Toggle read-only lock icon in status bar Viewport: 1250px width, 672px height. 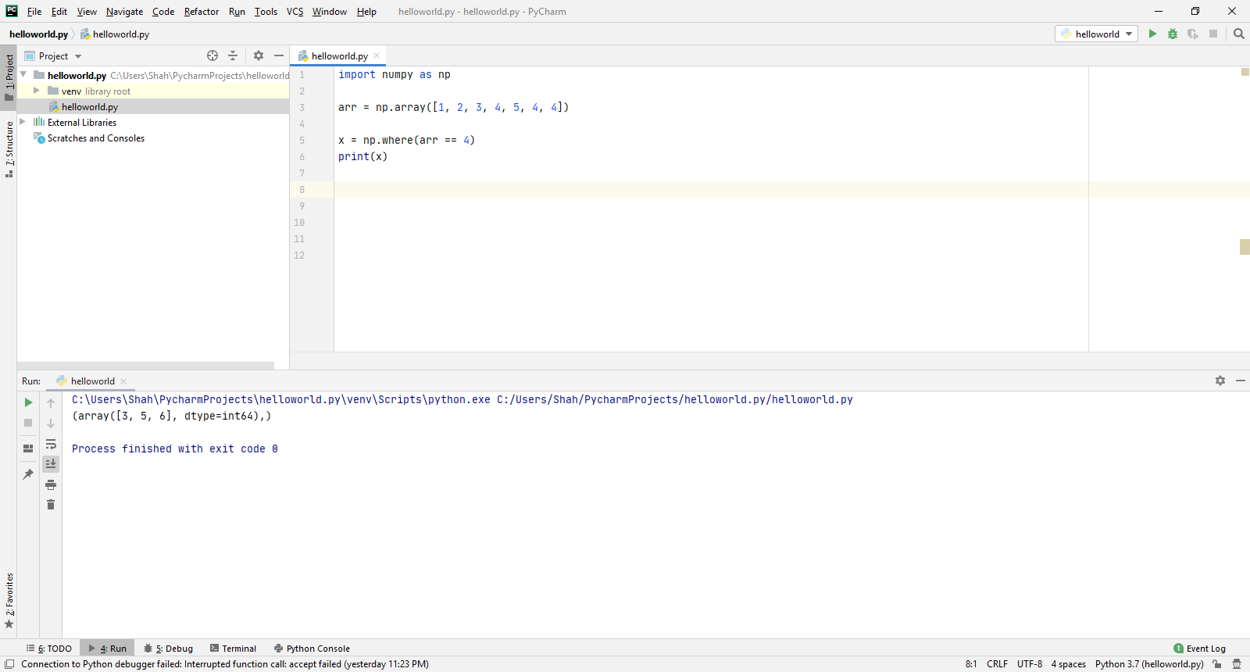click(1217, 664)
